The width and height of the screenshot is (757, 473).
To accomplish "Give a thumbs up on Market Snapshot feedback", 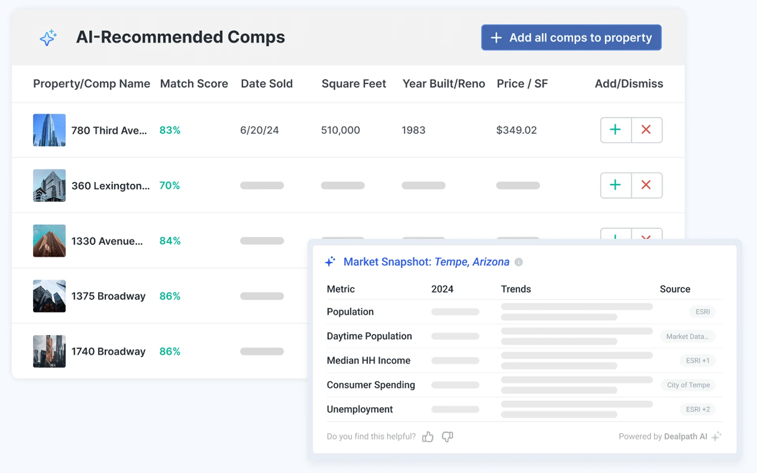I will [428, 436].
